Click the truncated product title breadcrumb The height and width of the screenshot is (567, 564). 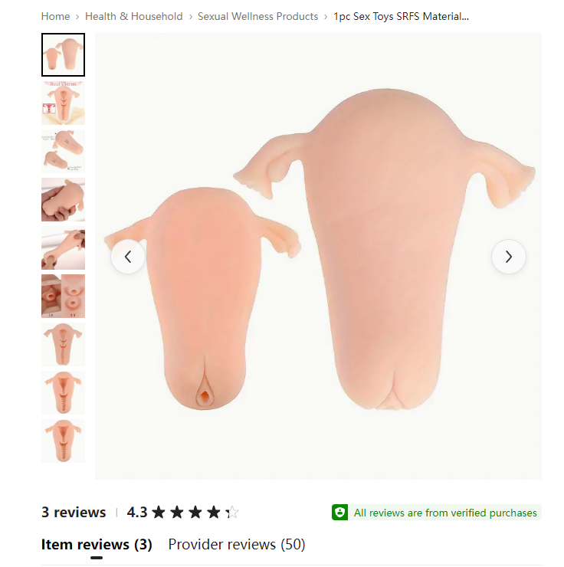[x=401, y=16]
